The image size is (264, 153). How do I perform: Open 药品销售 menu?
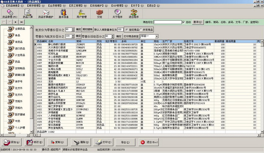[15, 6]
